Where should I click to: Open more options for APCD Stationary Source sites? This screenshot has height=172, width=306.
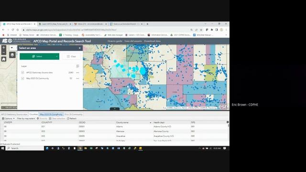coord(77,73)
